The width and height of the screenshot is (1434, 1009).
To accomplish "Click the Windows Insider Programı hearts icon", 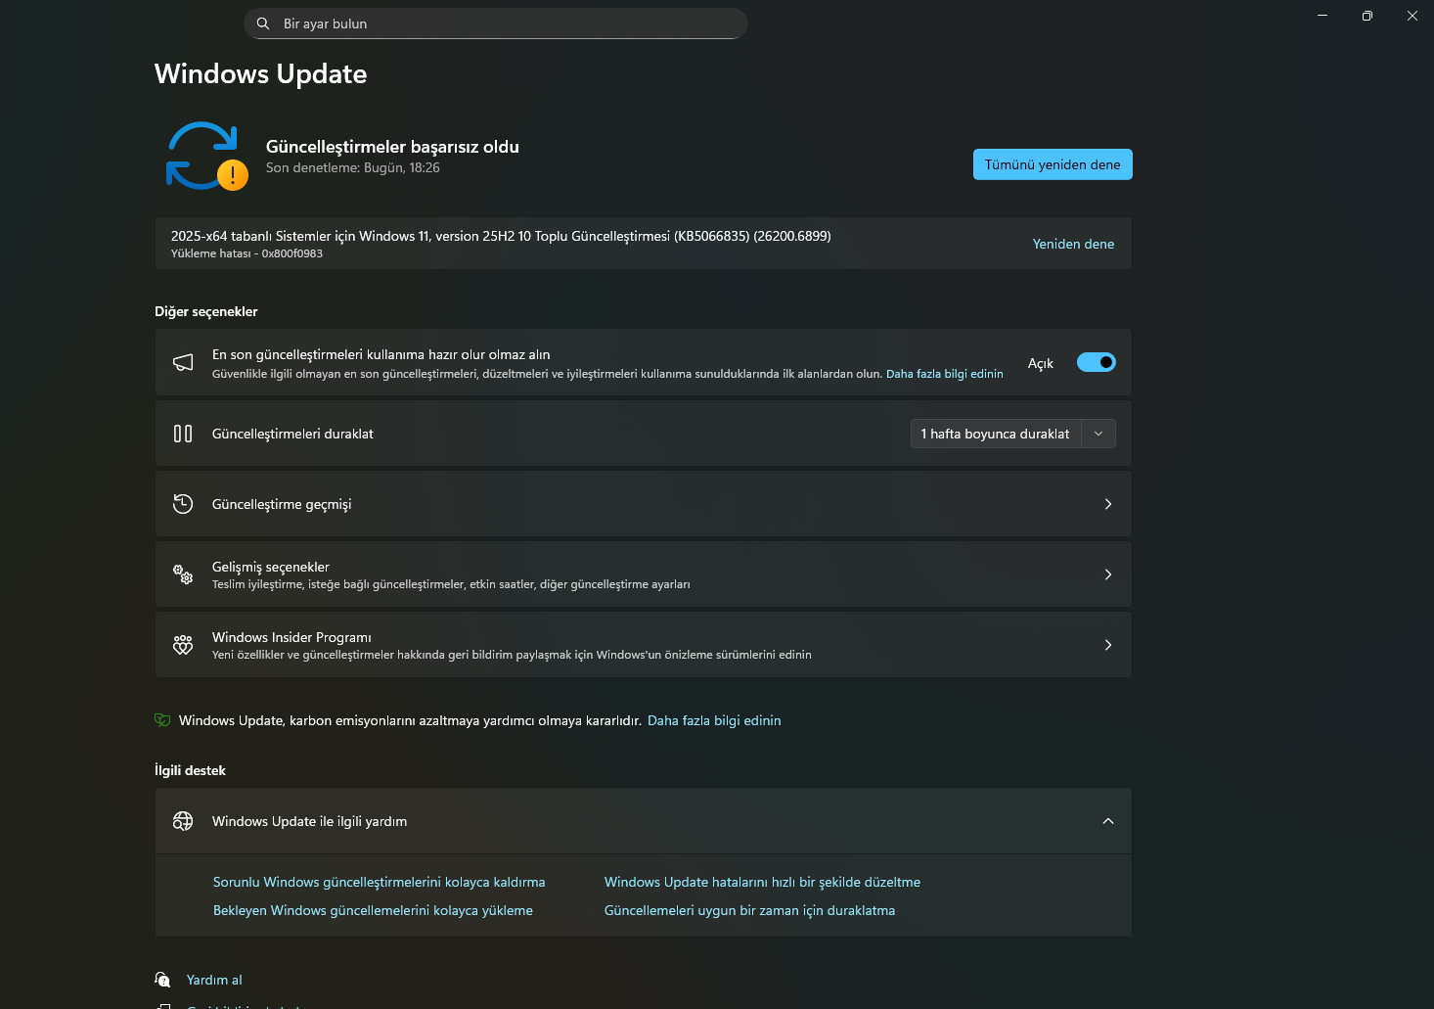I will (183, 645).
